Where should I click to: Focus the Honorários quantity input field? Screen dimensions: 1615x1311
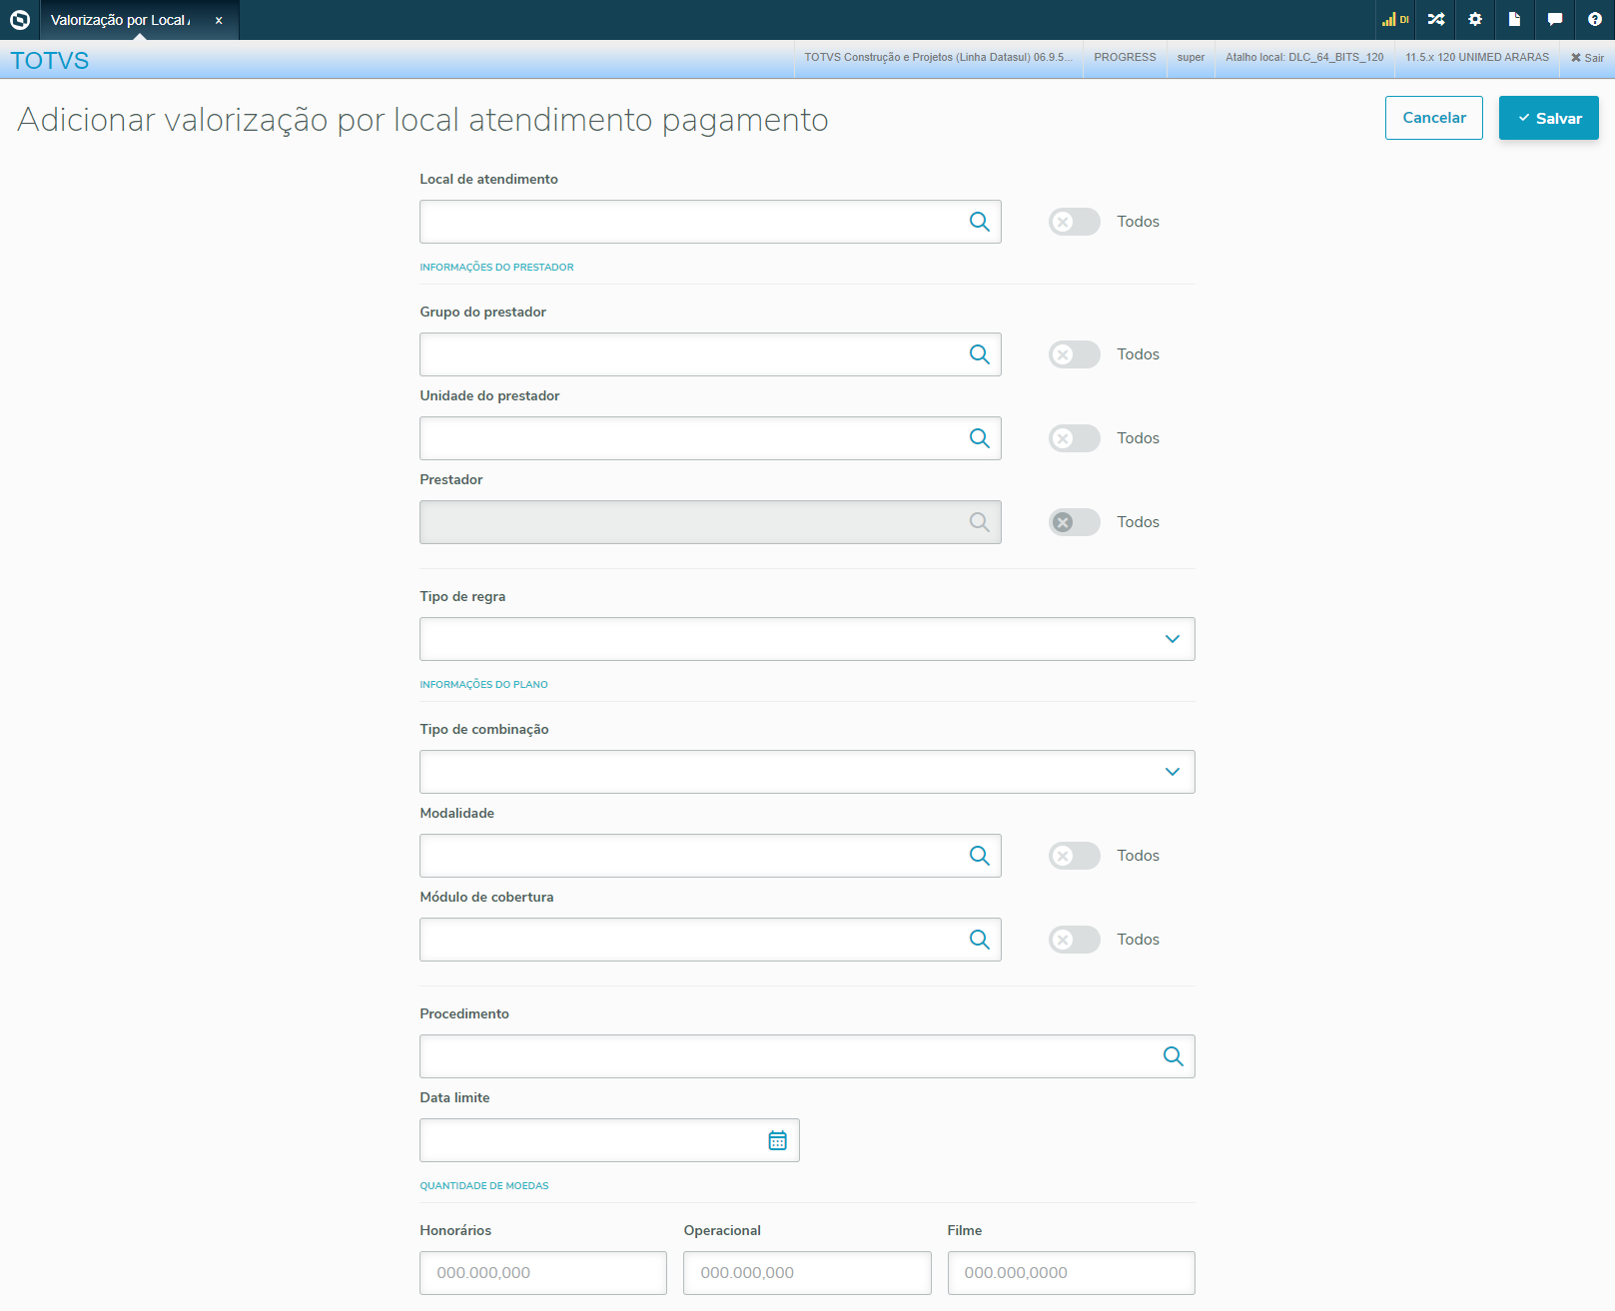(x=542, y=1273)
